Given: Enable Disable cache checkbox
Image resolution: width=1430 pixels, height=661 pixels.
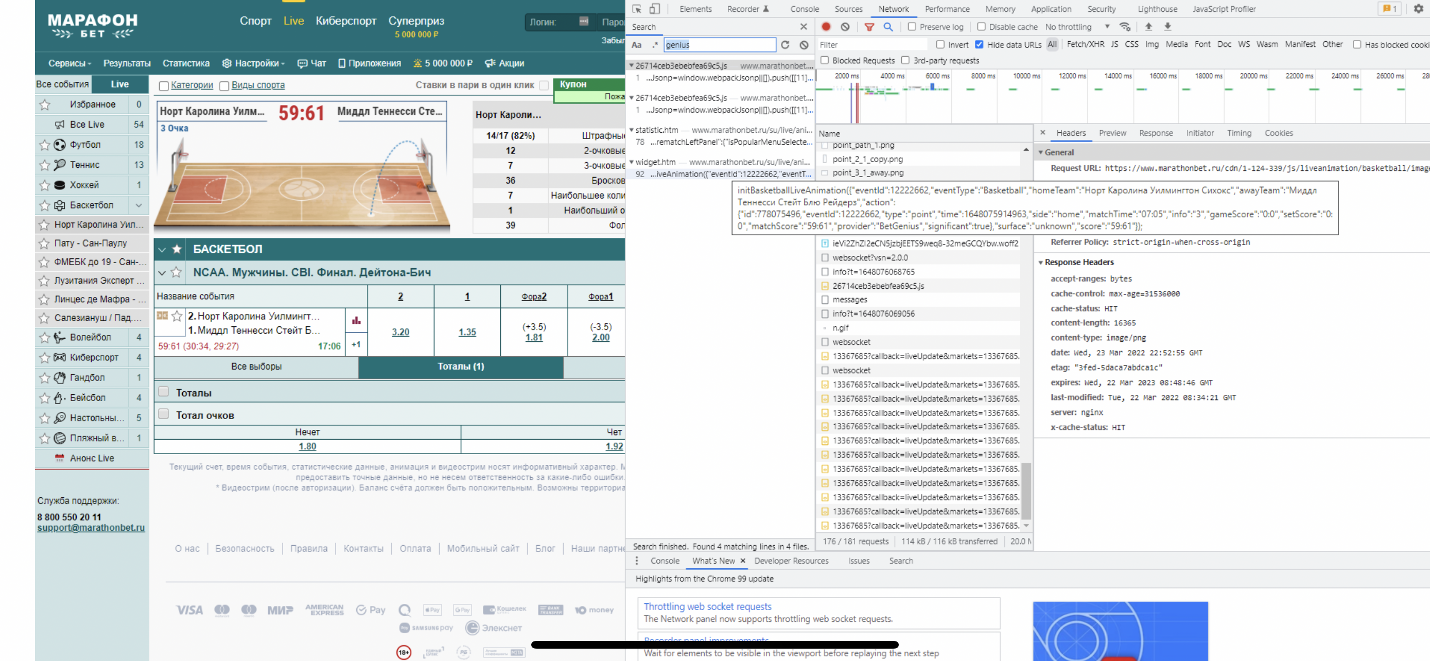Looking at the screenshot, I should (981, 27).
